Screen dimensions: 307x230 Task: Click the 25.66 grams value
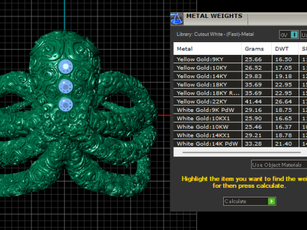pyautogui.click(x=253, y=59)
